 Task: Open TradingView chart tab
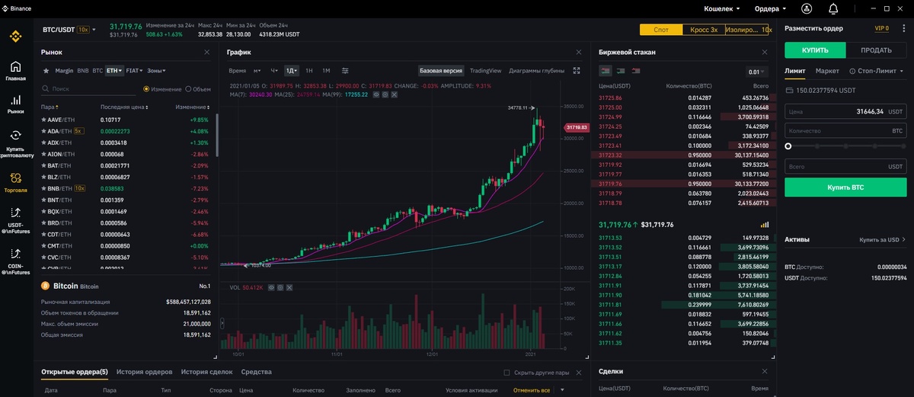[x=485, y=70]
